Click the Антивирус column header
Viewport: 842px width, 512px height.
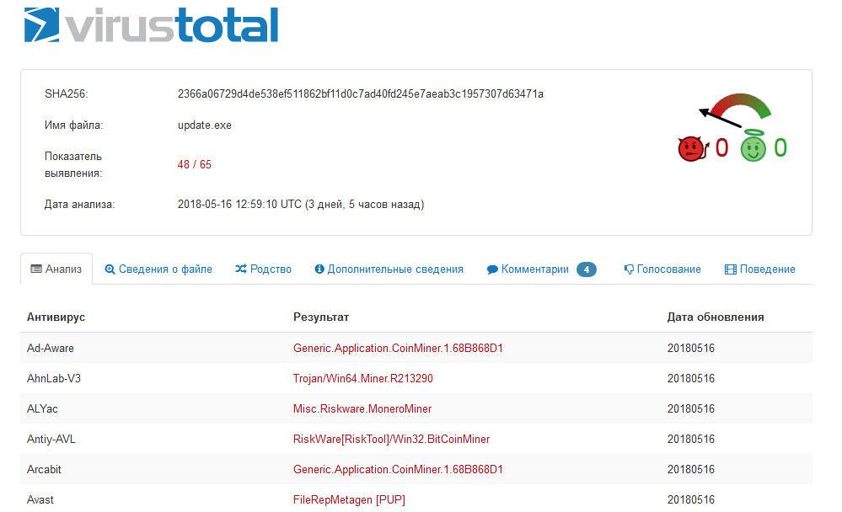(56, 317)
